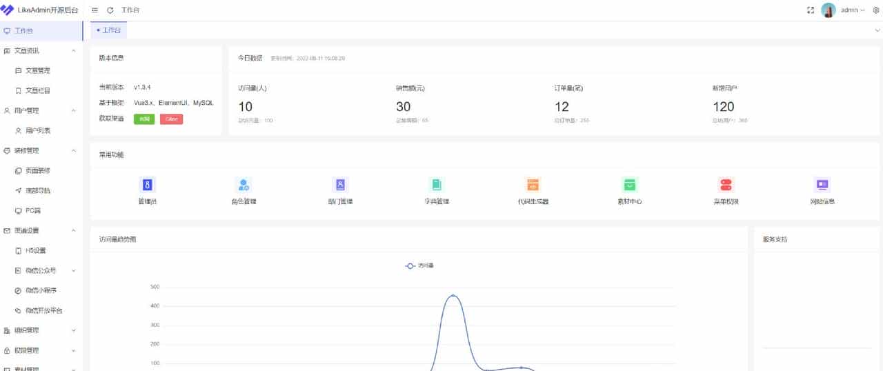Screen dimensions: 883x371
Task: Open the 代码生成器 shortcut icon
Action: [x=533, y=185]
